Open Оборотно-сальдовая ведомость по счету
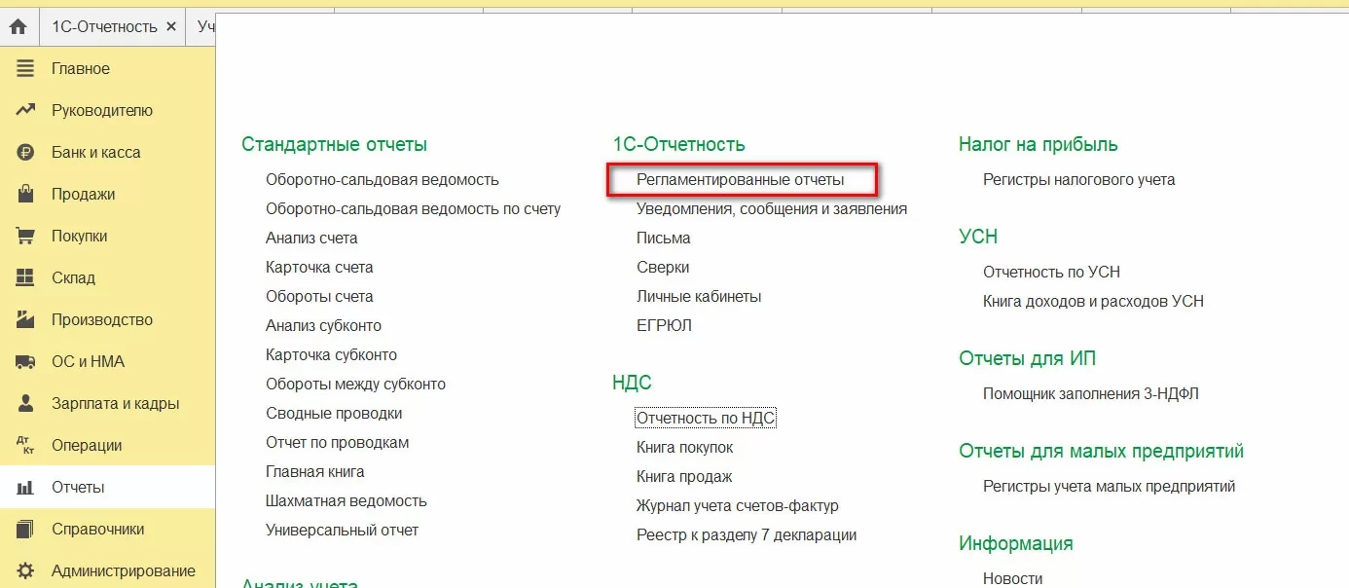This screenshot has width=1349, height=588. (x=414, y=209)
